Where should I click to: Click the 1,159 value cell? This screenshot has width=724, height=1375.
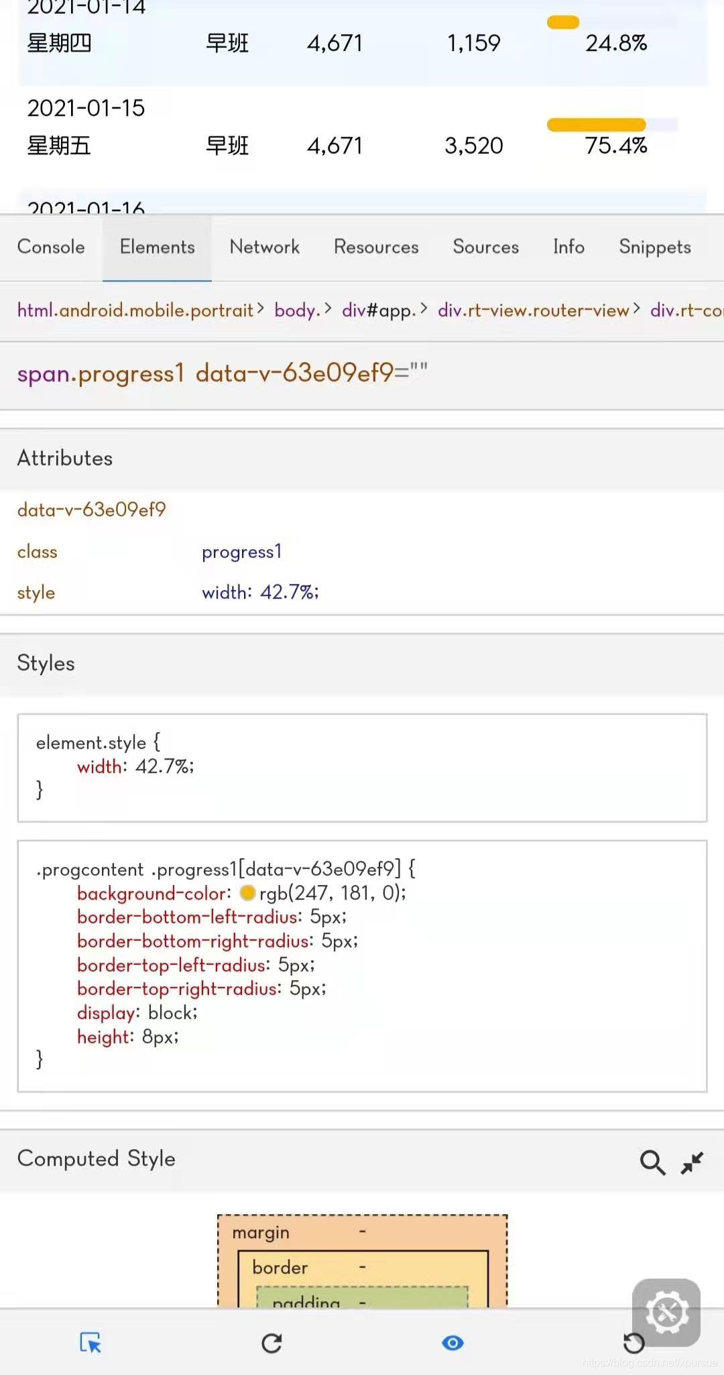coord(474,44)
